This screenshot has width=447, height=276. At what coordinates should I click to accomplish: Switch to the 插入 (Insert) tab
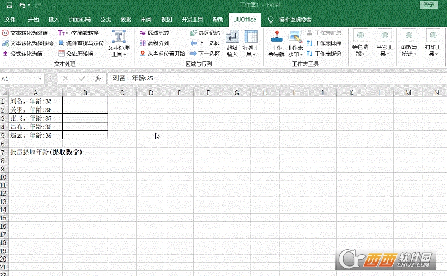54,20
